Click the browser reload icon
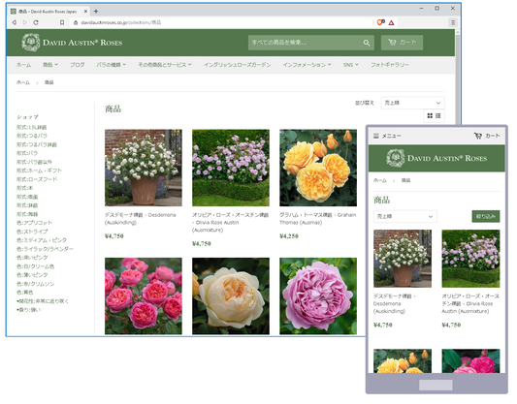Screen dimensions: 517x404 click(x=36, y=22)
